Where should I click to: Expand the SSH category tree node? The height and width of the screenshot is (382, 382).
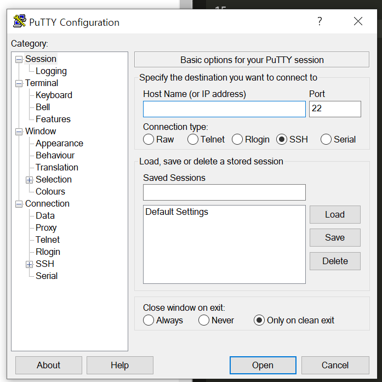(30, 264)
